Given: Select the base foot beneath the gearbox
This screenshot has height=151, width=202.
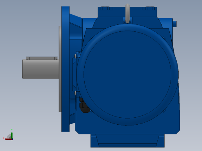Looking at the screenshot, I should (127, 141).
